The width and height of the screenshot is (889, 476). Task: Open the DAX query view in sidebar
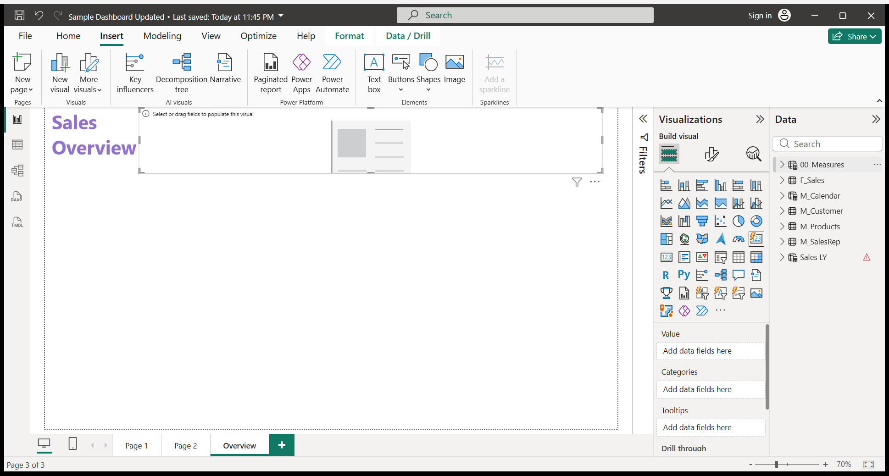pyautogui.click(x=17, y=197)
